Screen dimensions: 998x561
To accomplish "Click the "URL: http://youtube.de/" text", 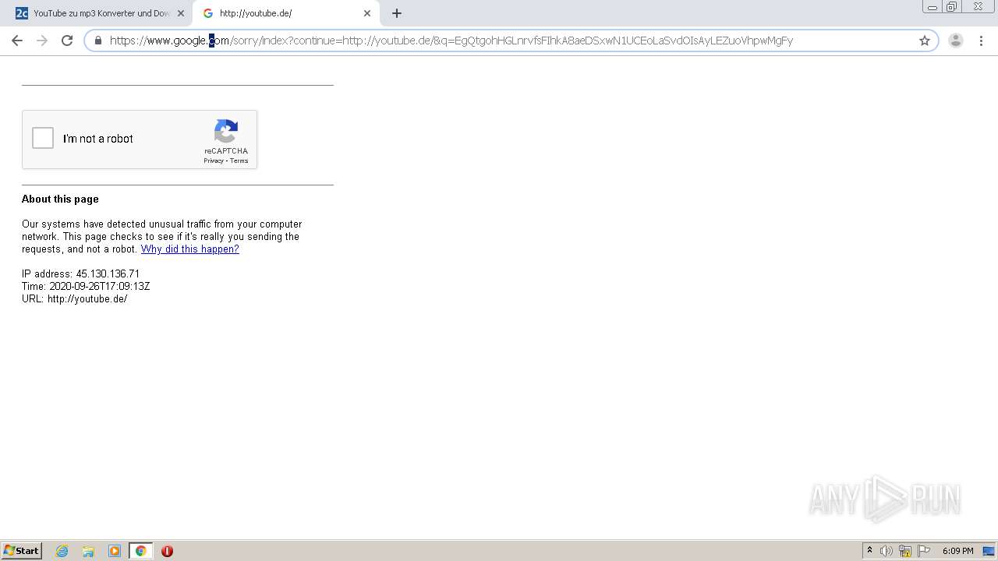I will [x=75, y=299].
